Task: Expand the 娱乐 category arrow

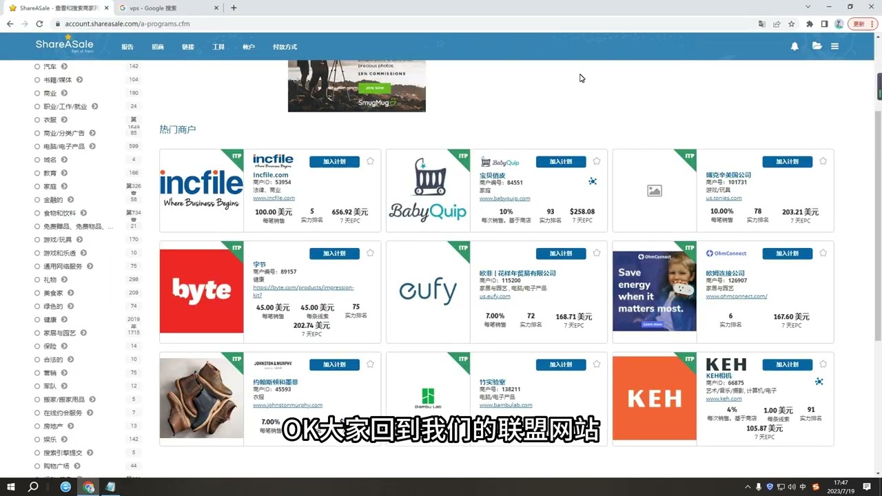Action: point(64,439)
